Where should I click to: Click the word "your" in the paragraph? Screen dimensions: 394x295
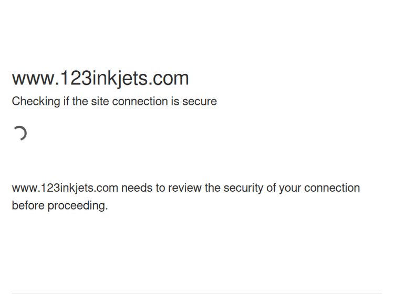(x=290, y=188)
